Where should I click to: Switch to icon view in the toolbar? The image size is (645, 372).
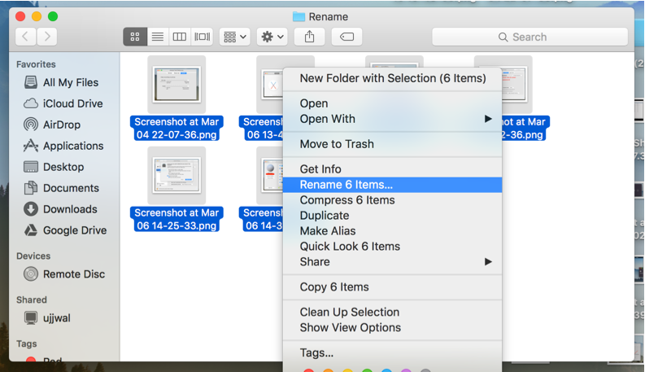click(135, 37)
